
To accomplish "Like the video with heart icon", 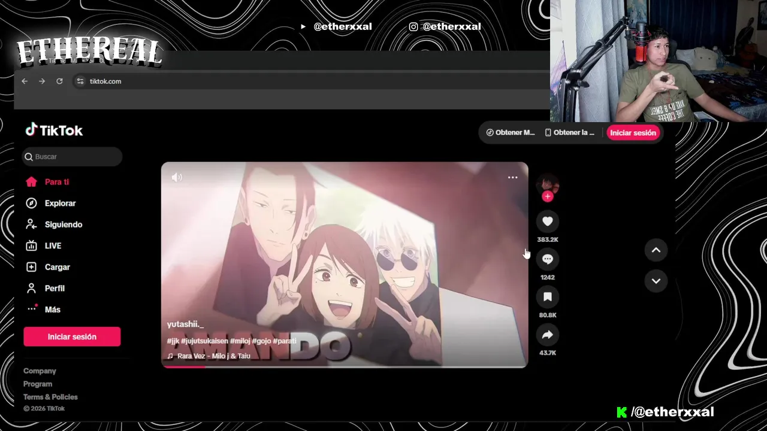I will click(x=547, y=221).
